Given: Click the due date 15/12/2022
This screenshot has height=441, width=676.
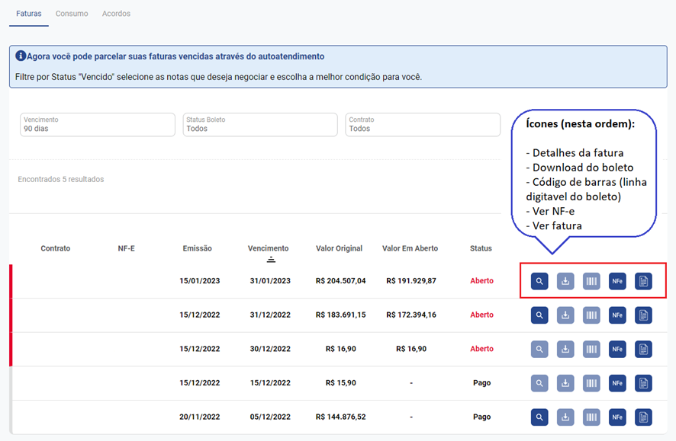Looking at the screenshot, I should 270,383.
